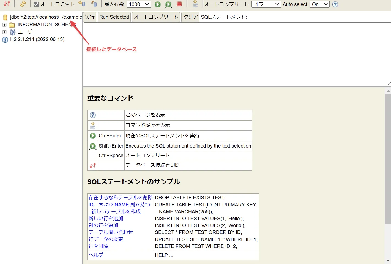The height and width of the screenshot is (264, 391).
Task: Click the 実行 button
Action: [90, 17]
